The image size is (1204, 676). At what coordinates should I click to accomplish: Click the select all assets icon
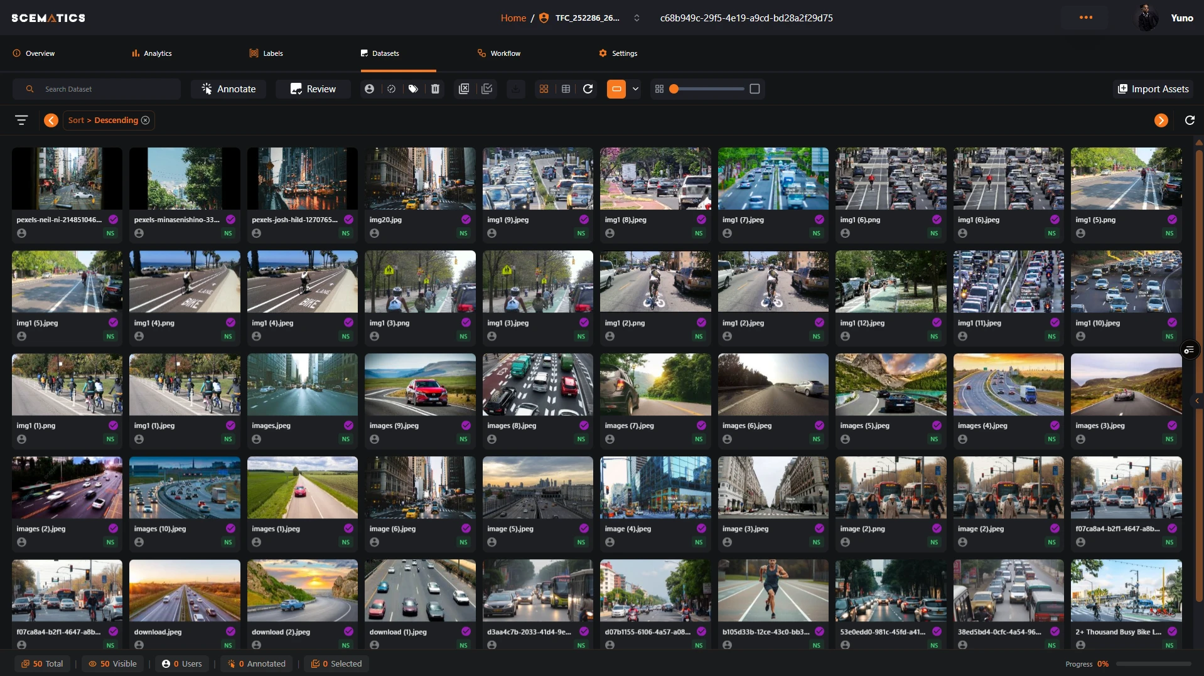click(486, 89)
